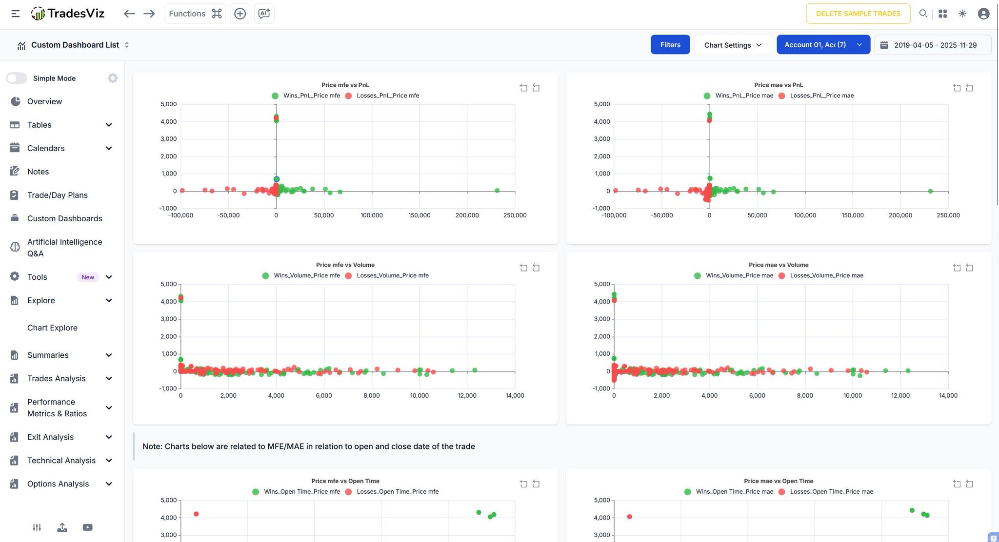Toggle the light/dark theme sun icon

pyautogui.click(x=962, y=14)
